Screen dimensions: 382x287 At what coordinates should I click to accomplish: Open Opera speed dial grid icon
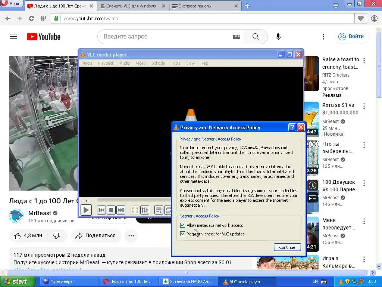pos(44,18)
